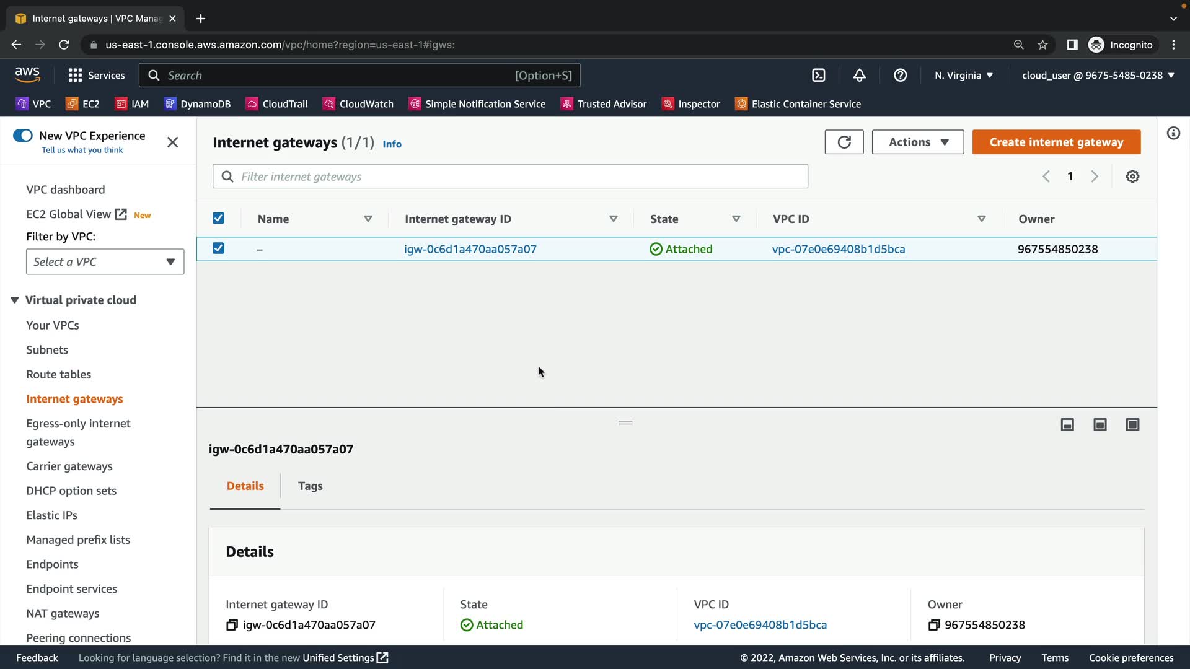This screenshot has height=669, width=1190.
Task: Open table preferences gear icon
Action: (x=1132, y=177)
